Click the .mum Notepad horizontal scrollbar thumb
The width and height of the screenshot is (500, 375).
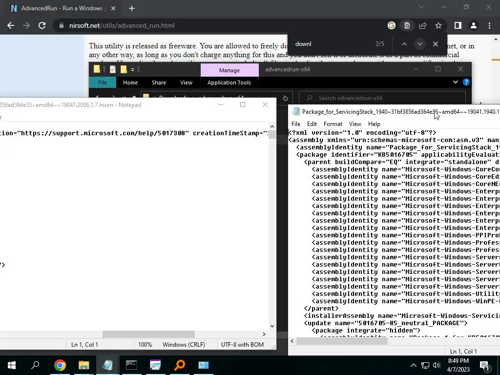tap(148, 334)
